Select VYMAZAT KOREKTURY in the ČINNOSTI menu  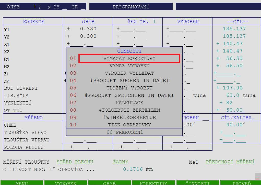tap(129, 58)
